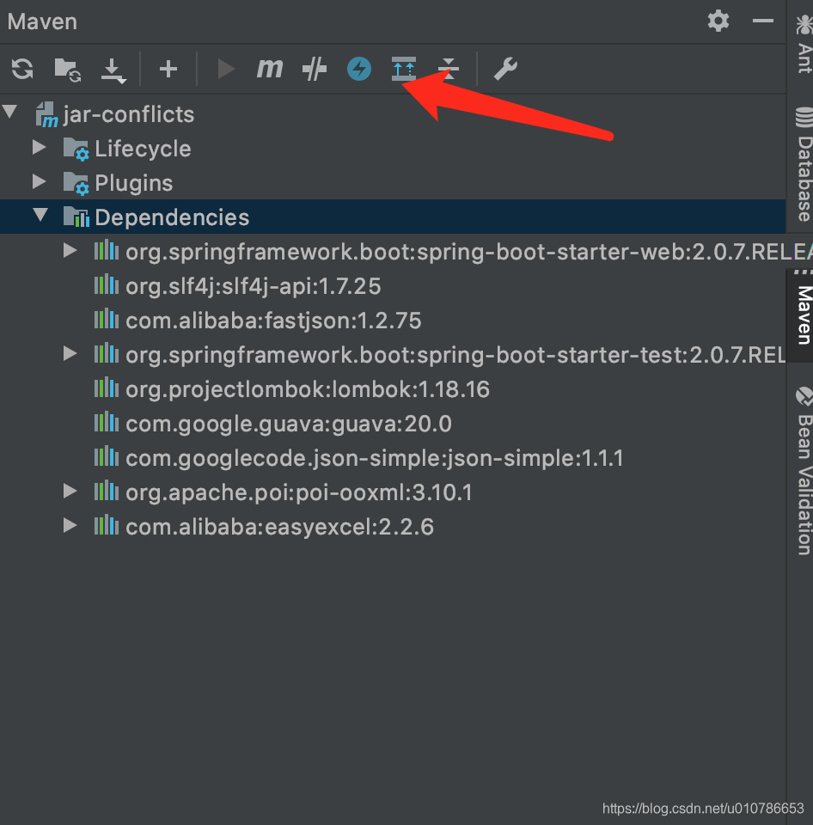Click library icon beside lombok
Image resolution: width=813 pixels, height=825 pixels.
point(107,388)
